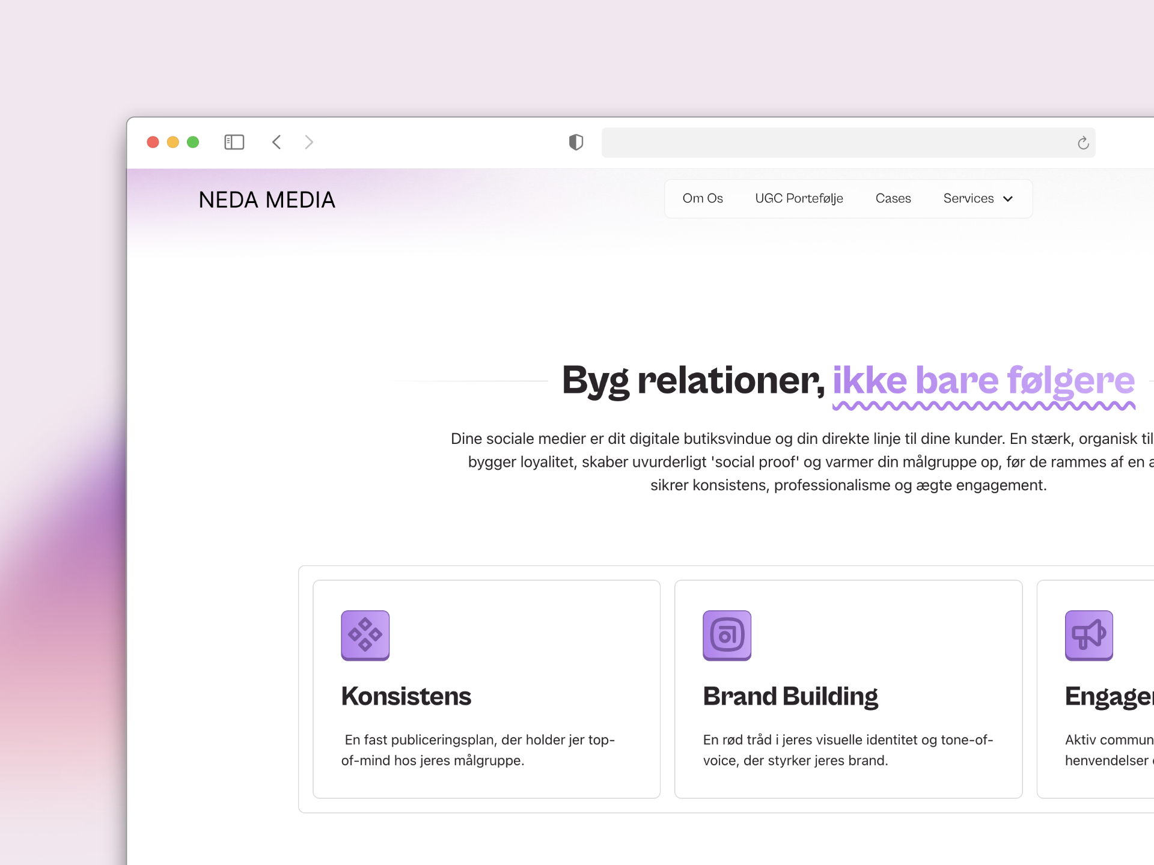Open the privacy shield icon
The image size is (1154, 865).
click(576, 142)
